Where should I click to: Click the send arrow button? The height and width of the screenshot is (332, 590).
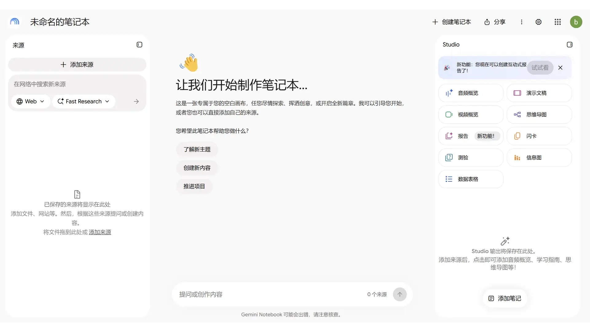[x=400, y=294]
